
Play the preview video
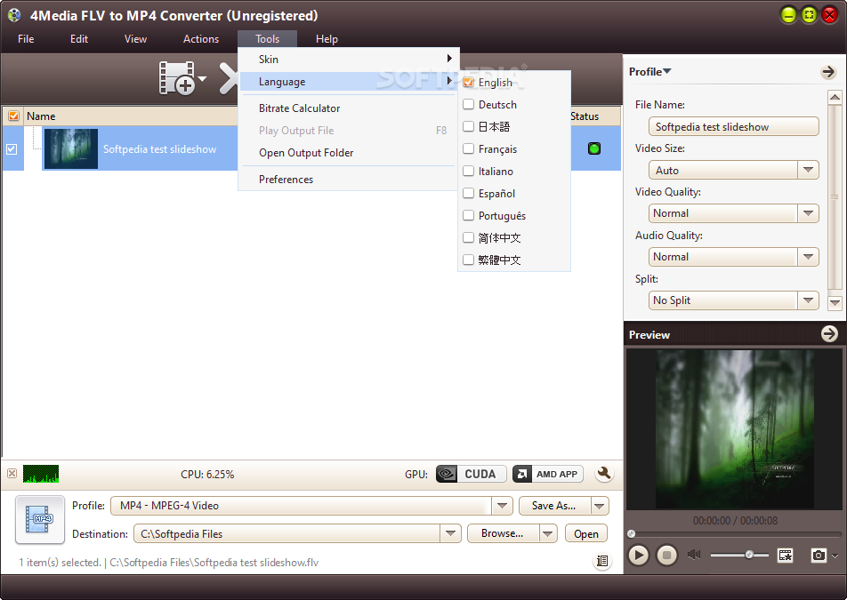click(638, 555)
